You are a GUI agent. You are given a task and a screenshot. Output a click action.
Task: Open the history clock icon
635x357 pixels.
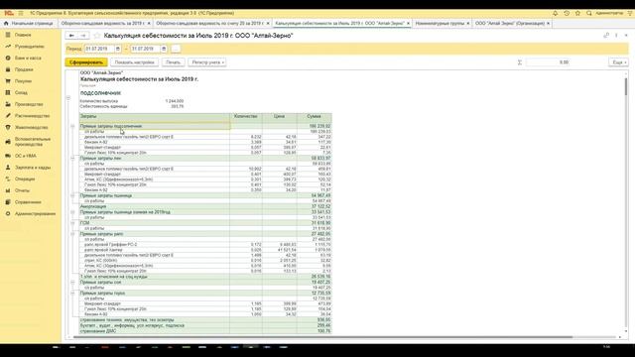(567, 13)
